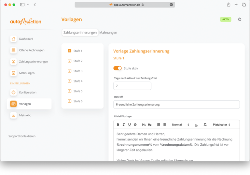The height and width of the screenshot is (175, 250).
Task: Disable the Stufe aktiv switch
Action: (118, 68)
